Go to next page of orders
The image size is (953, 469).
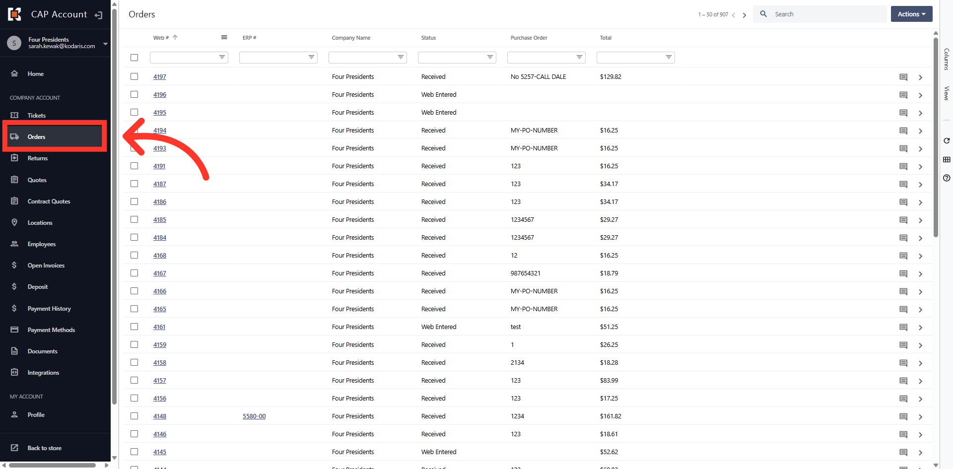(744, 15)
